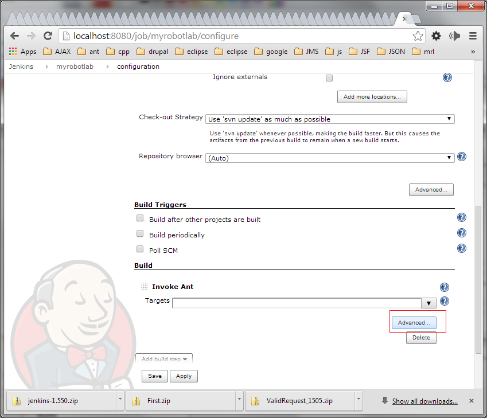The width and height of the screenshot is (487, 418).
Task: Open the First.zip download
Action: 181,401
